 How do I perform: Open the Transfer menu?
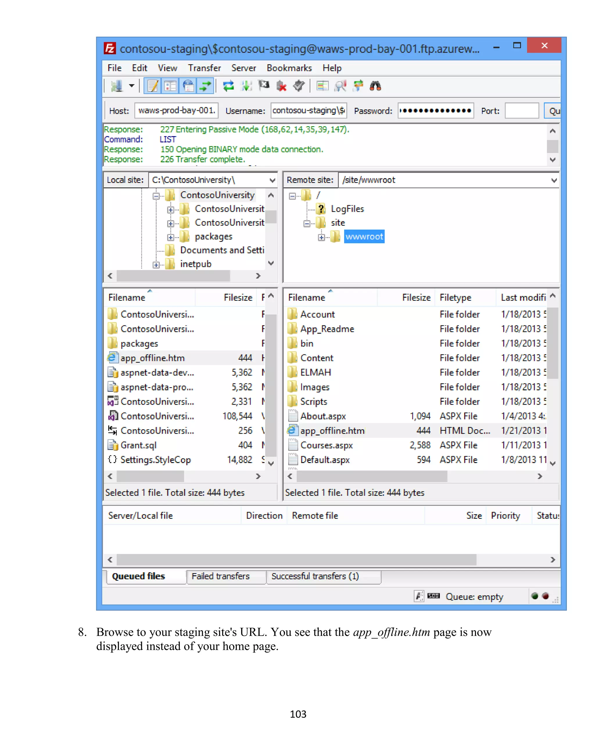[204, 68]
